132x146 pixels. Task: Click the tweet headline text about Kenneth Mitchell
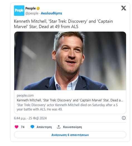point(63,24)
